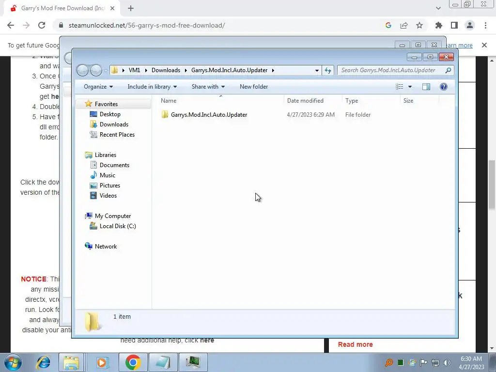Click Downloads in the address breadcrumb
The height and width of the screenshot is (372, 496).
tap(166, 70)
